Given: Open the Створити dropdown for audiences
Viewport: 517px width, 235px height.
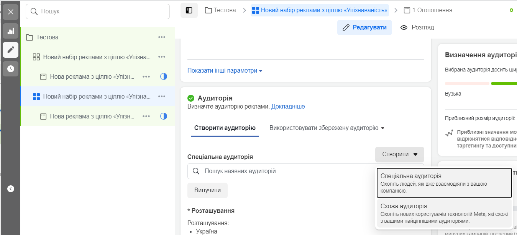Looking at the screenshot, I should [x=399, y=154].
